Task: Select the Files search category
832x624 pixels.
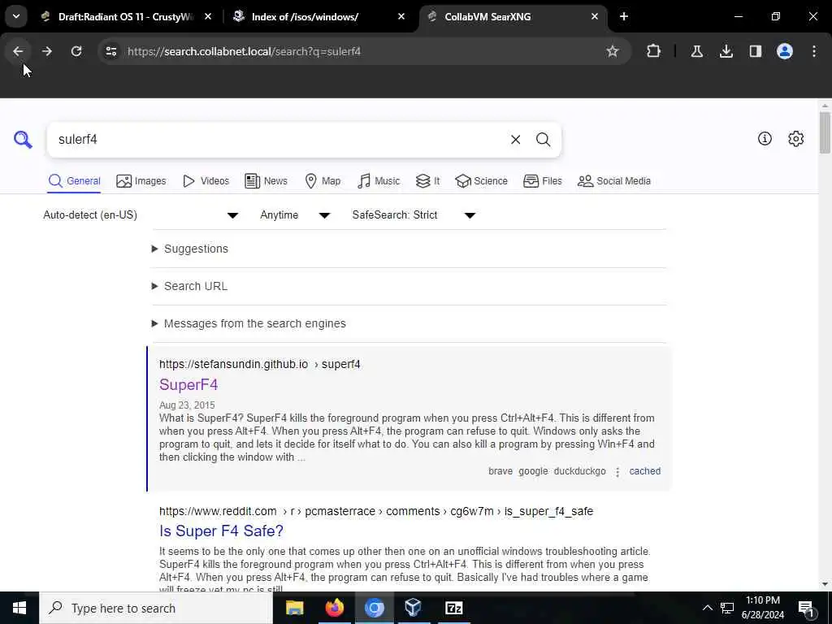Action: [x=542, y=181]
